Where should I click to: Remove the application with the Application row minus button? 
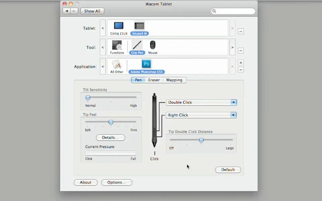(x=241, y=70)
